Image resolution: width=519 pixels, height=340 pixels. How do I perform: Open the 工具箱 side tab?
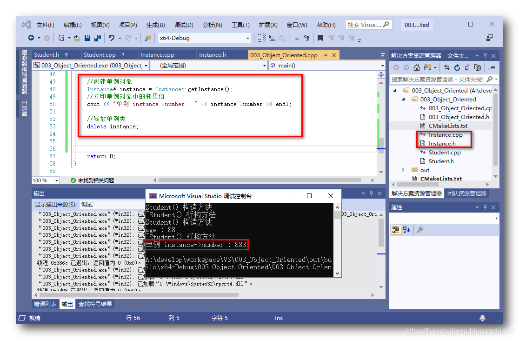tap(24, 108)
